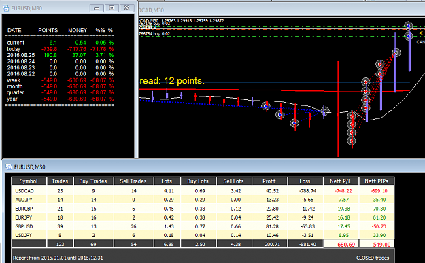
Task: Click the total Nett PIPs cell -549.00
Action: [x=377, y=244]
